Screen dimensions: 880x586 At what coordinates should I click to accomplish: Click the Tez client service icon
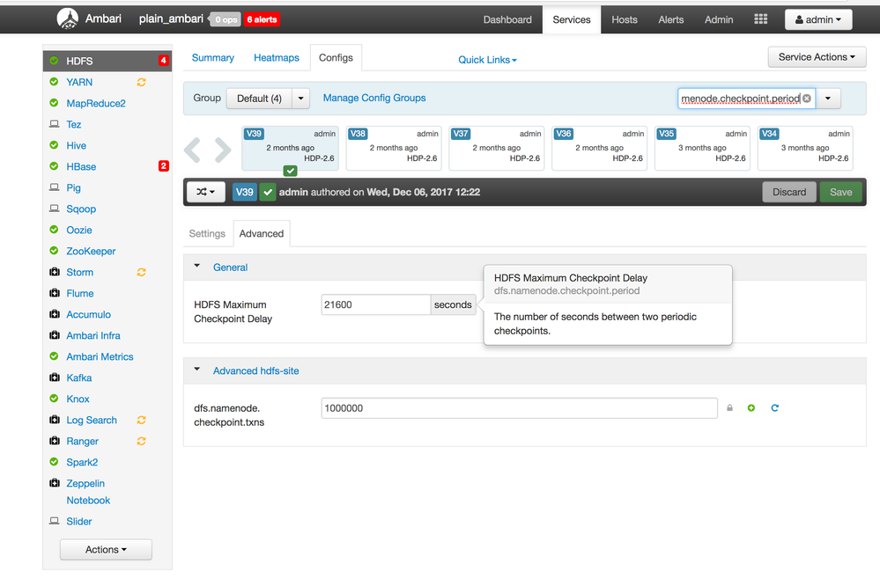click(54, 124)
